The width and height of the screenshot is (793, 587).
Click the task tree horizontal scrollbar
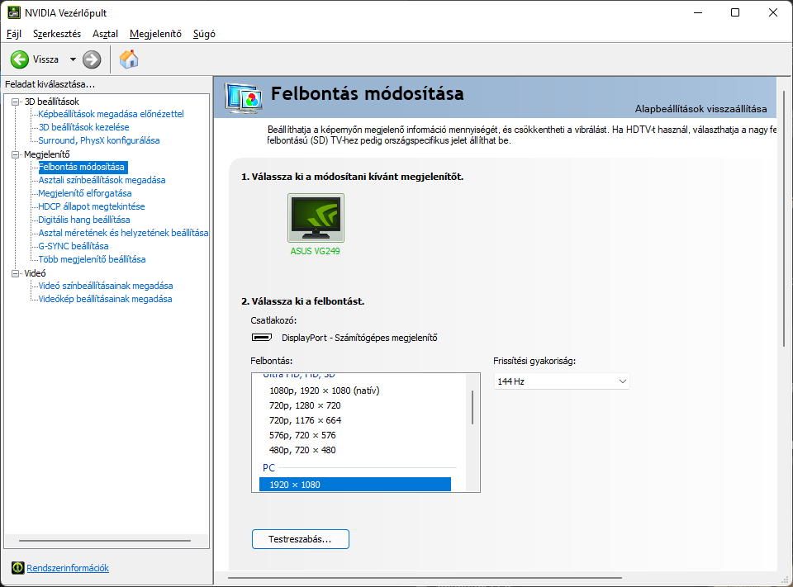105,541
